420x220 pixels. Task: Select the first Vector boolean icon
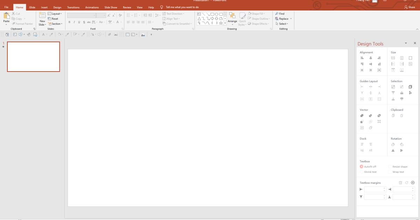pyautogui.click(x=362, y=115)
